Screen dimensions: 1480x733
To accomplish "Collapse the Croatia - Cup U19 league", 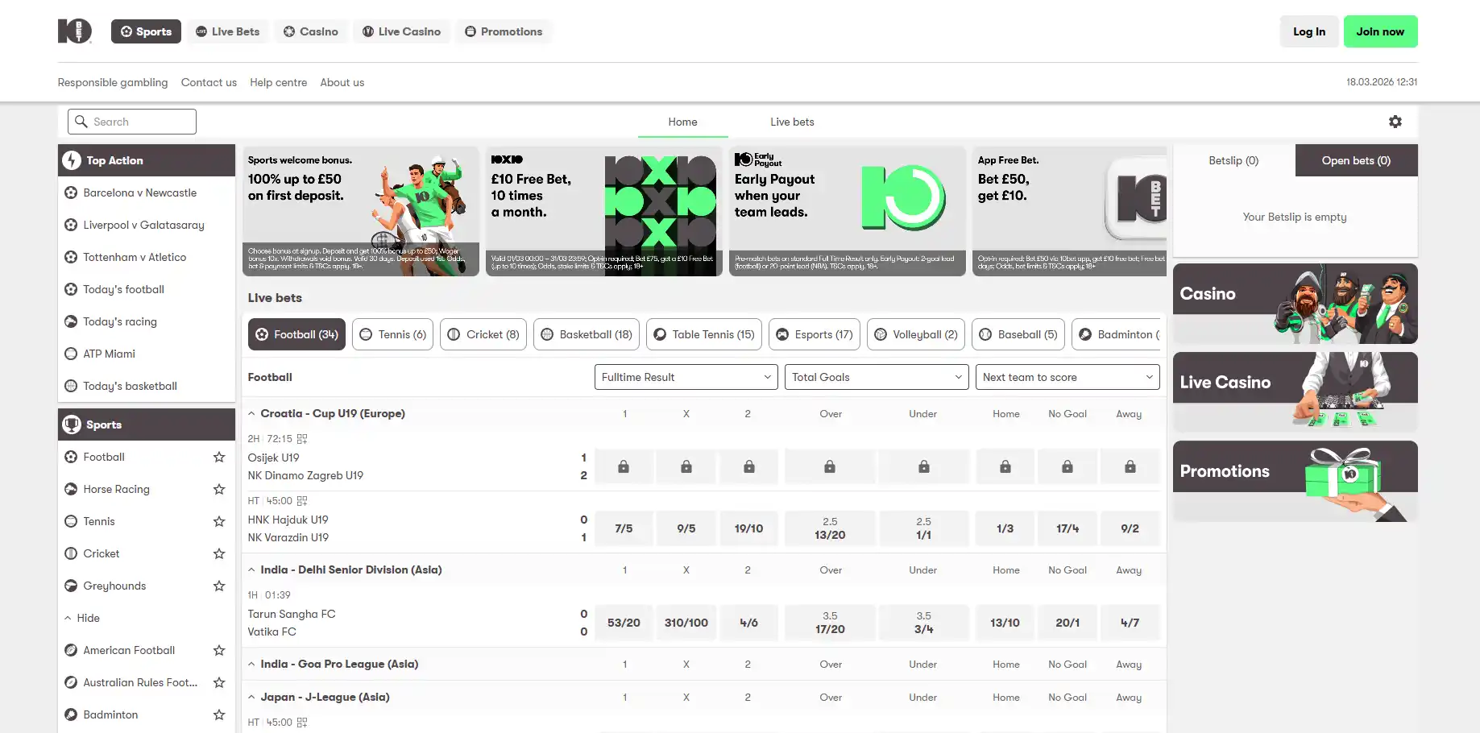I will pos(252,413).
